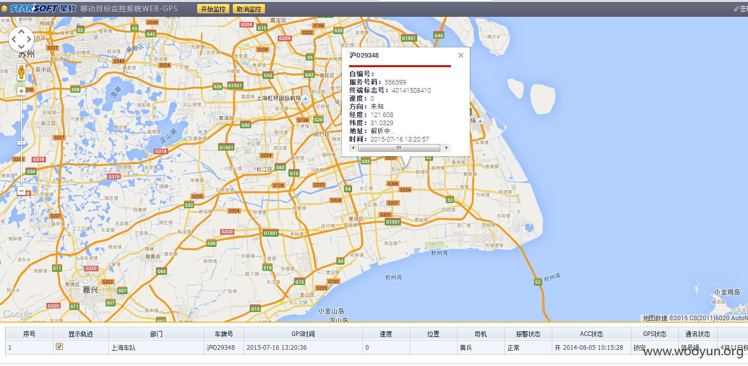748x366 pixels.
Task: Click the info popup scrollbar left arrow
Action: click(352, 148)
